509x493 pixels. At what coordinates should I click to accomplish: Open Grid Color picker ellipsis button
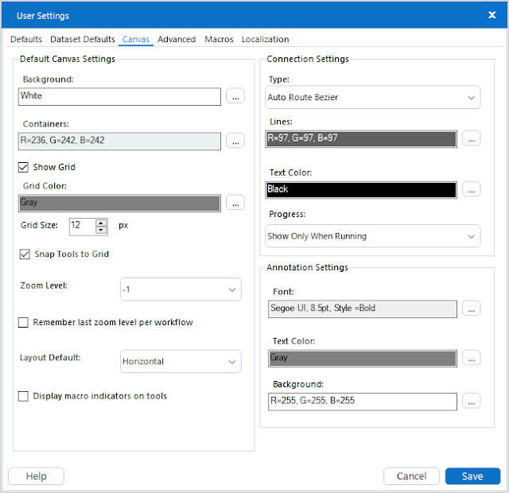235,203
